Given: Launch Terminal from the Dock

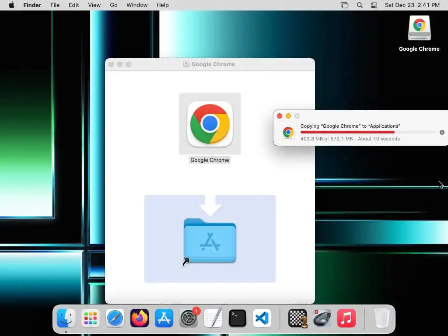Looking at the screenshot, I should pyautogui.click(x=238, y=318).
